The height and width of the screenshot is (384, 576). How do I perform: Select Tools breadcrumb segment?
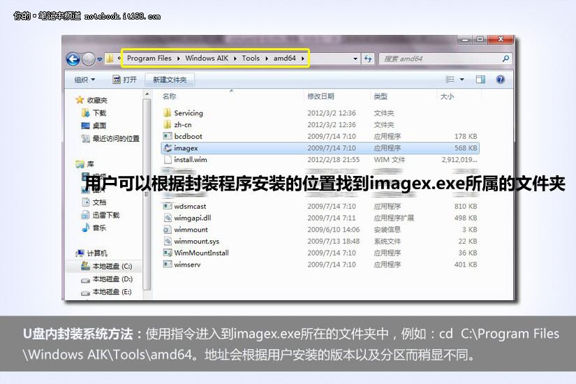(251, 58)
